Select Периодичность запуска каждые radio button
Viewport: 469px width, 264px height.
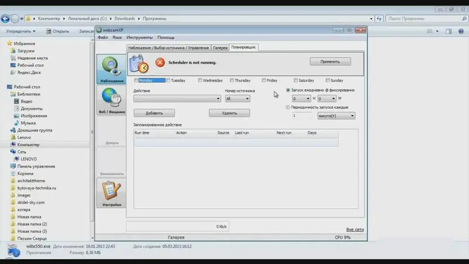click(288, 107)
